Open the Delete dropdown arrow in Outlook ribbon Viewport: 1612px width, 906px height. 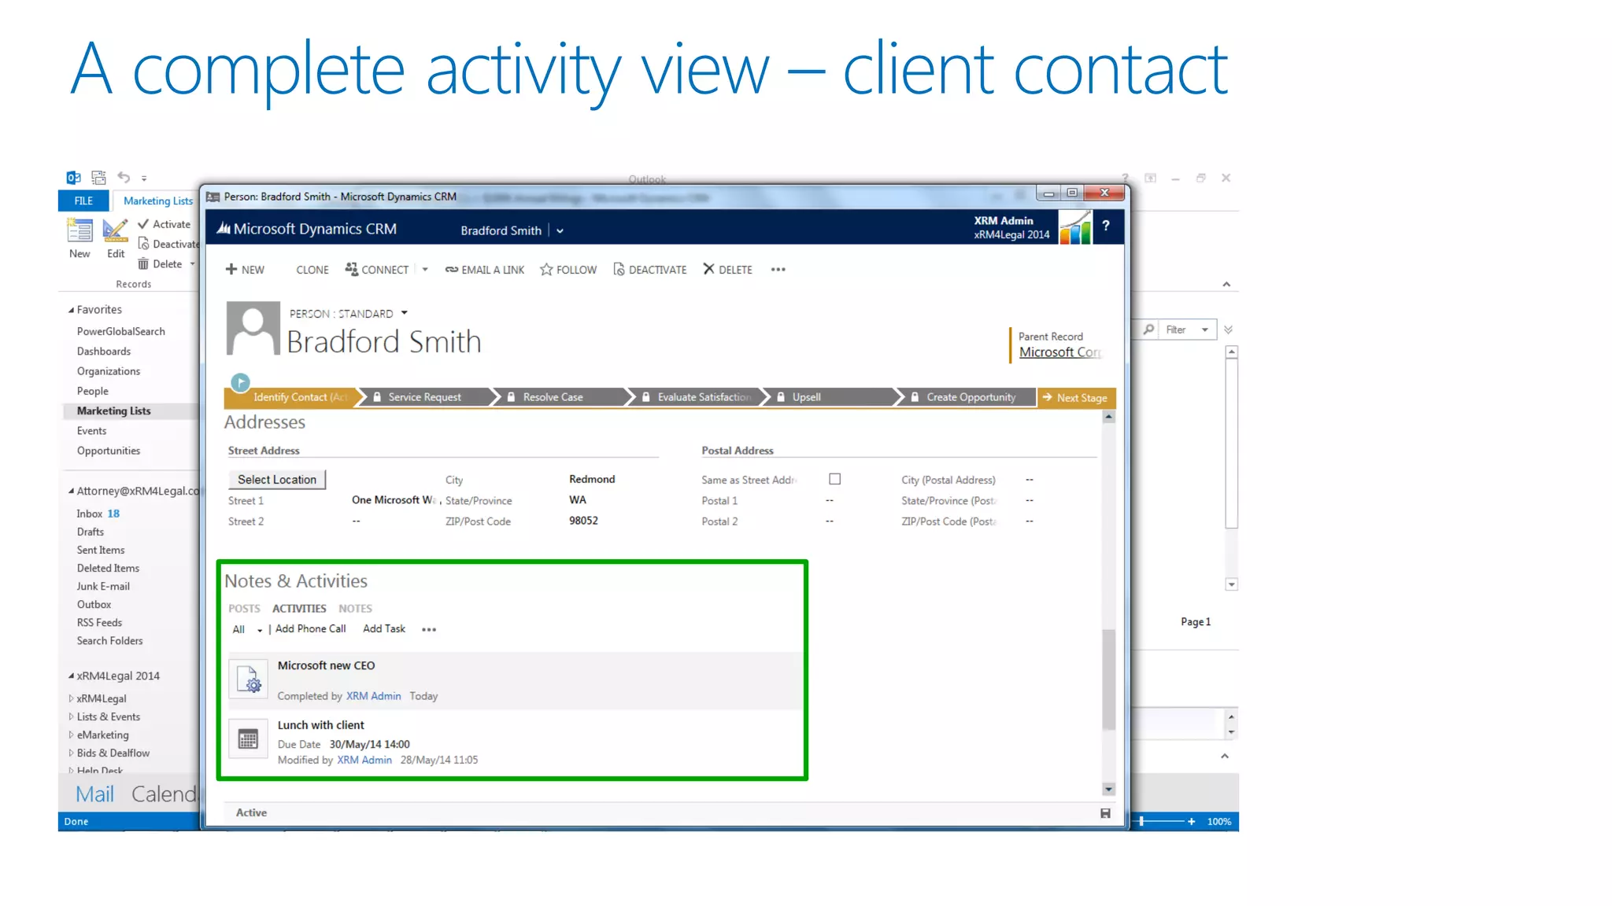pyautogui.click(x=192, y=264)
